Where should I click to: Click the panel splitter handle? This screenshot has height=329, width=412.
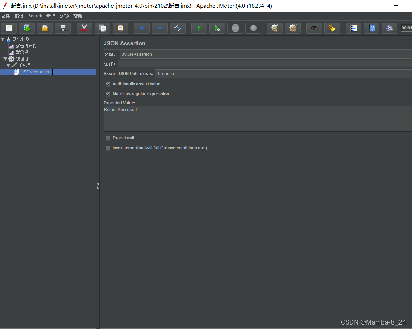98,186
